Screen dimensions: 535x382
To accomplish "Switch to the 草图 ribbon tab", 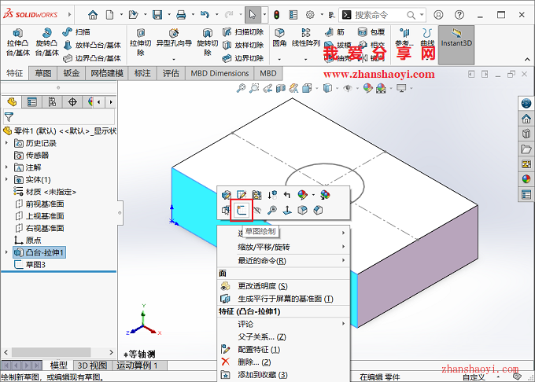I will click(42, 73).
